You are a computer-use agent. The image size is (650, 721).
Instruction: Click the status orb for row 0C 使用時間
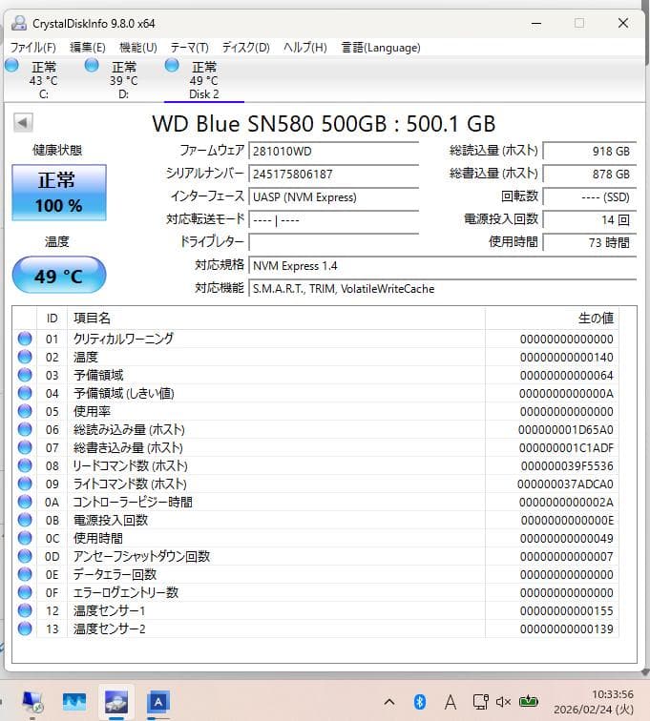(x=25, y=538)
